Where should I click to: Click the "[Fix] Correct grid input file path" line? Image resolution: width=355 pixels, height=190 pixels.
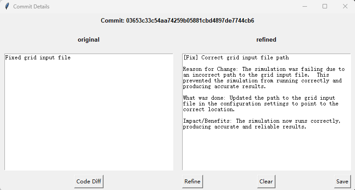[236, 58]
